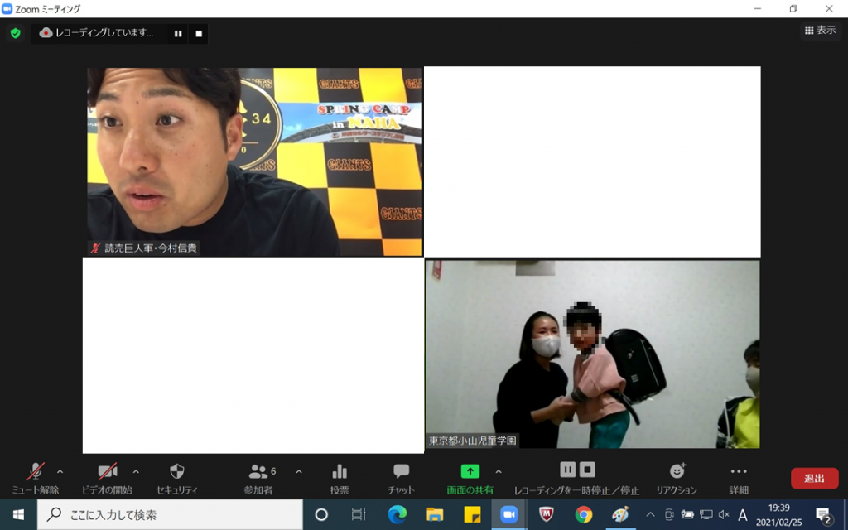The height and width of the screenshot is (530, 848).
Task: Stop recording in bottom toolbar
Action: click(x=587, y=470)
